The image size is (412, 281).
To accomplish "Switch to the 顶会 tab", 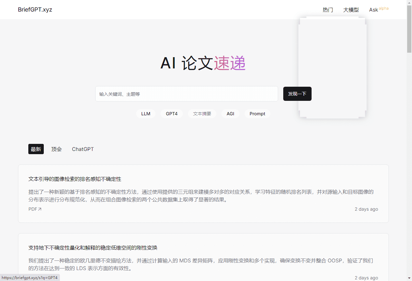I will point(56,149).
